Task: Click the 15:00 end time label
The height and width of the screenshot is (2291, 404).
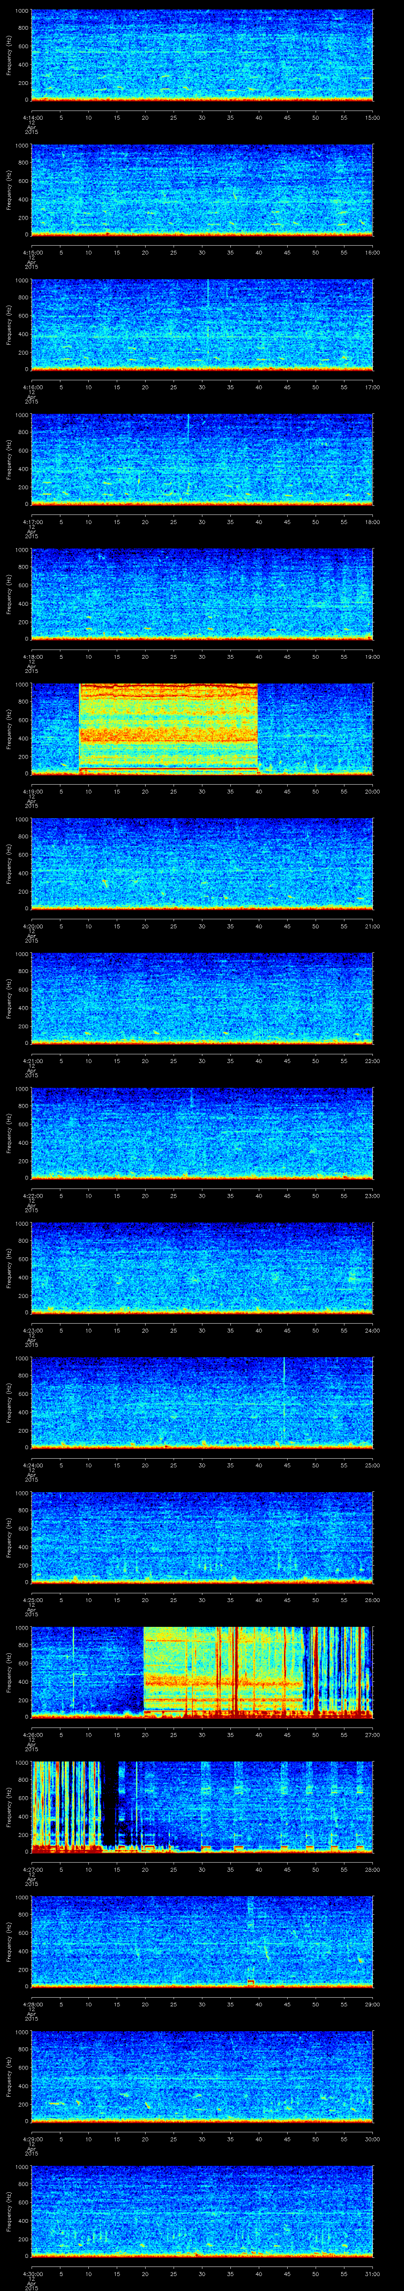Action: pos(372,117)
